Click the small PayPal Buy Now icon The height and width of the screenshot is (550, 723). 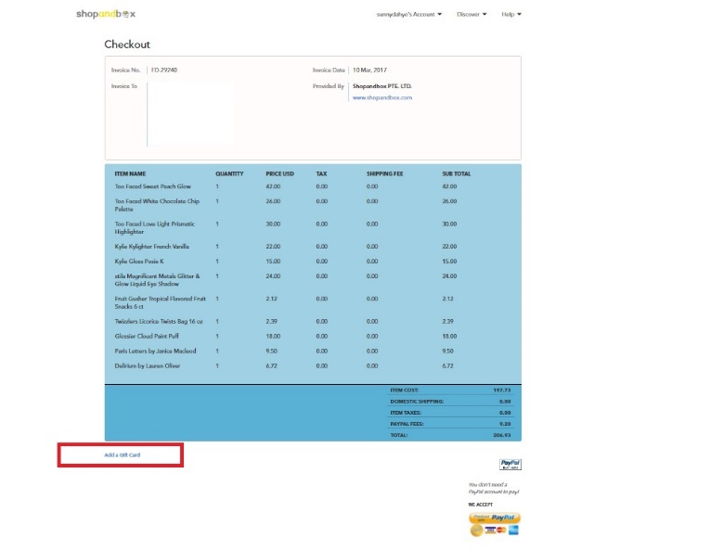coord(510,465)
